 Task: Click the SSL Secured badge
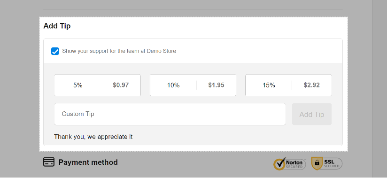pyautogui.click(x=327, y=163)
